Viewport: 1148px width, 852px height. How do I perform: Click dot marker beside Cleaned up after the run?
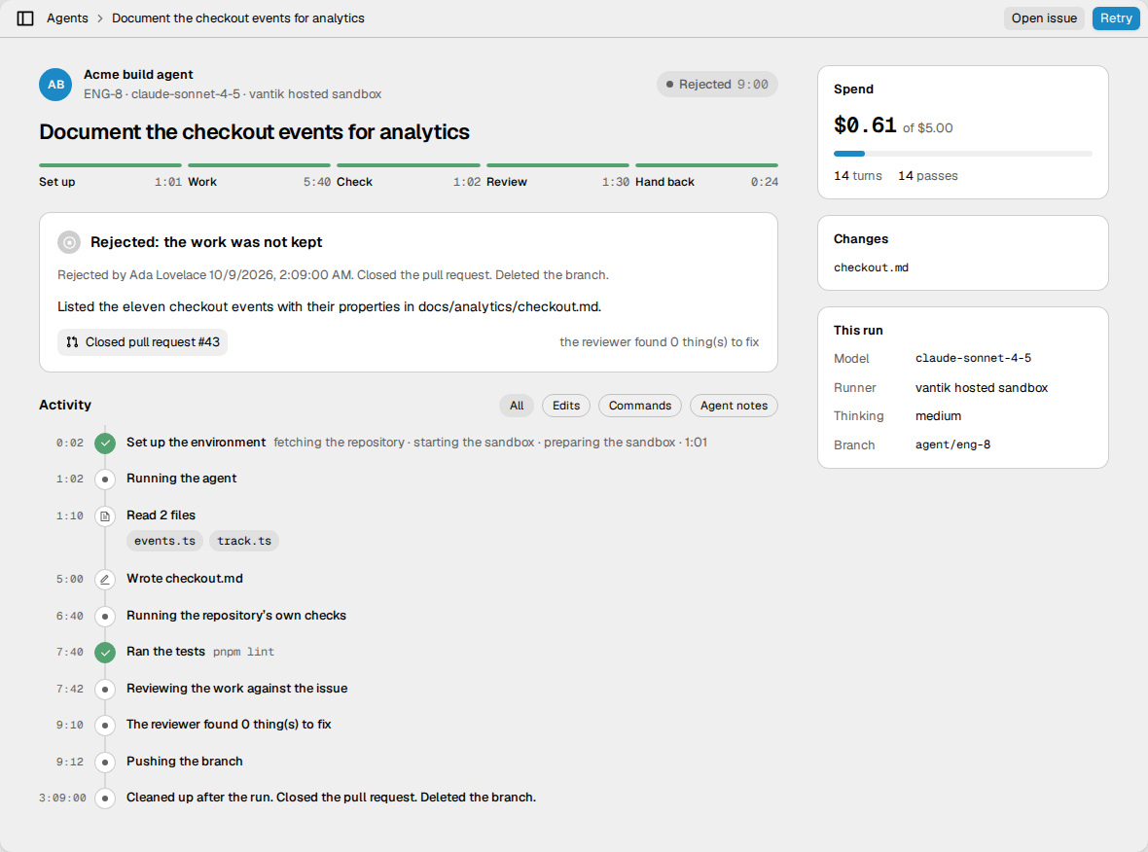coord(105,798)
